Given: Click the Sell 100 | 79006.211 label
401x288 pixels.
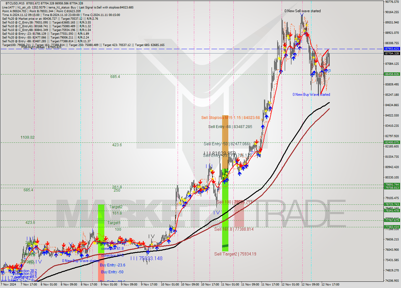Looking at the screenshot, I should (234, 202).
